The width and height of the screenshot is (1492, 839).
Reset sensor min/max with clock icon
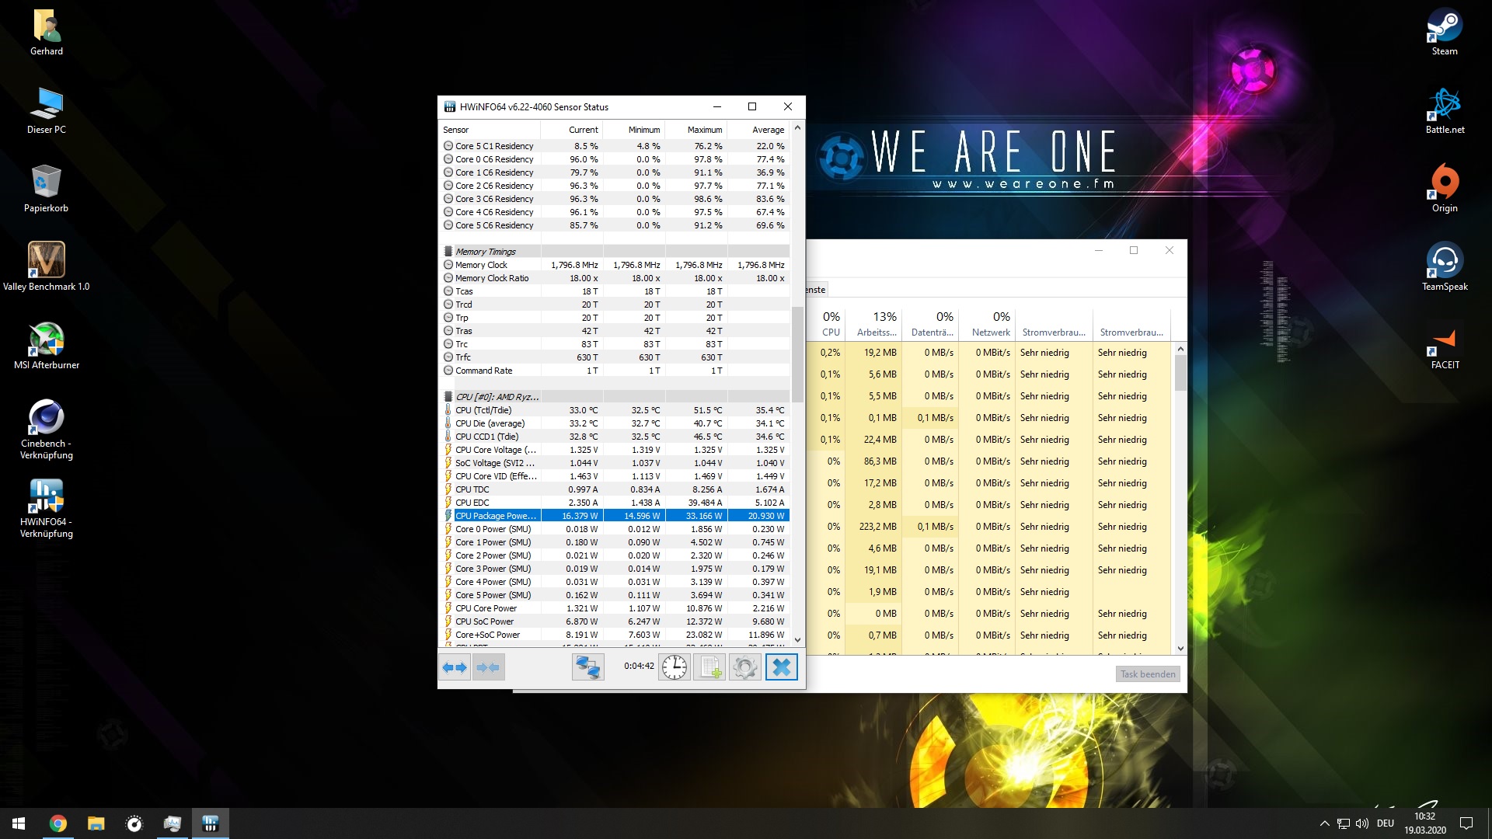pyautogui.click(x=675, y=667)
